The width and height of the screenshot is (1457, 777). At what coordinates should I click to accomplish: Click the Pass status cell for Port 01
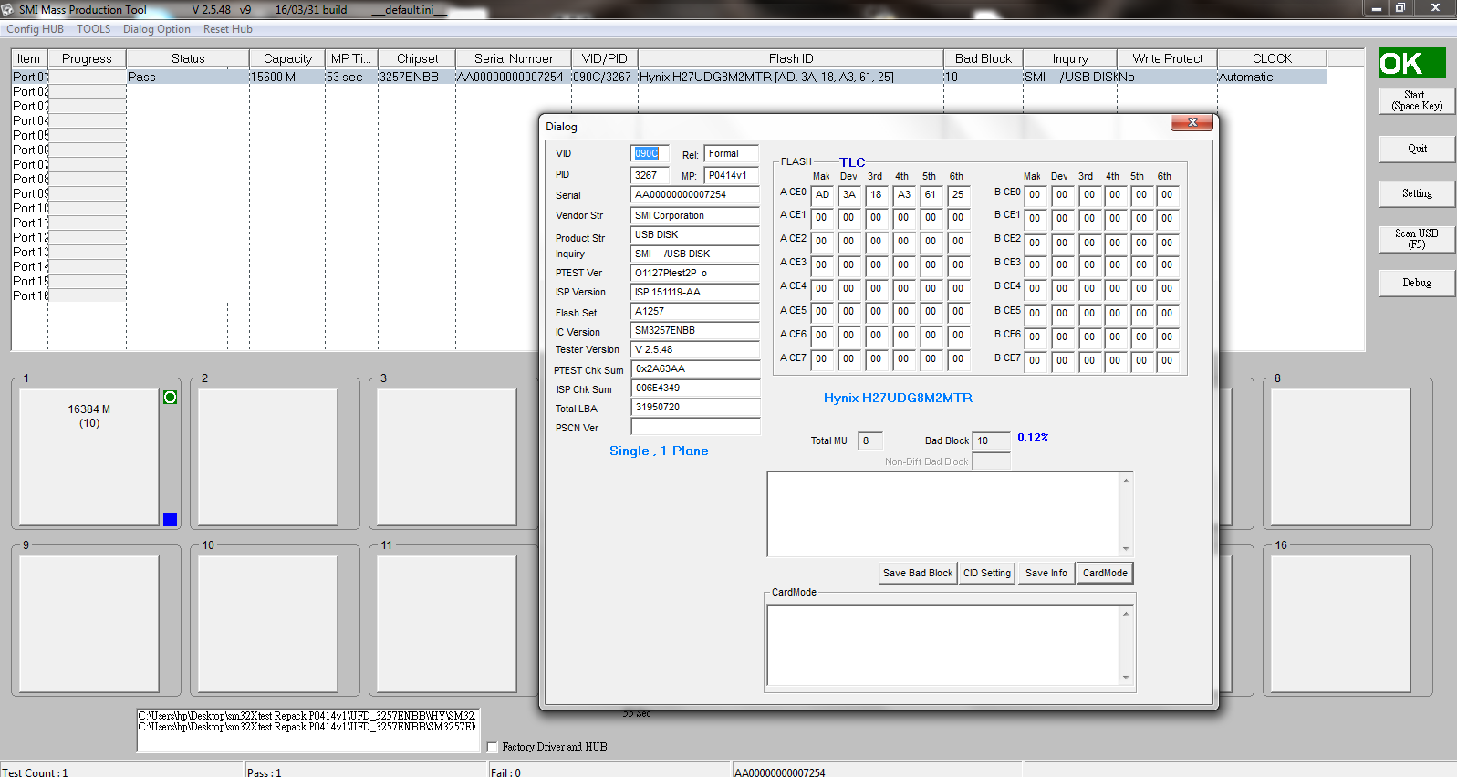187,77
